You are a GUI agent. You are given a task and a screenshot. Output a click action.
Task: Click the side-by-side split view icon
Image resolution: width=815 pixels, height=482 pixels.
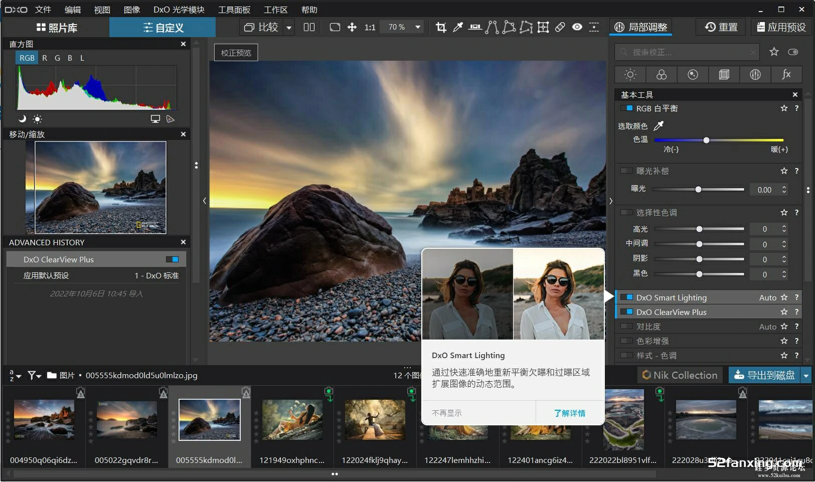309,27
